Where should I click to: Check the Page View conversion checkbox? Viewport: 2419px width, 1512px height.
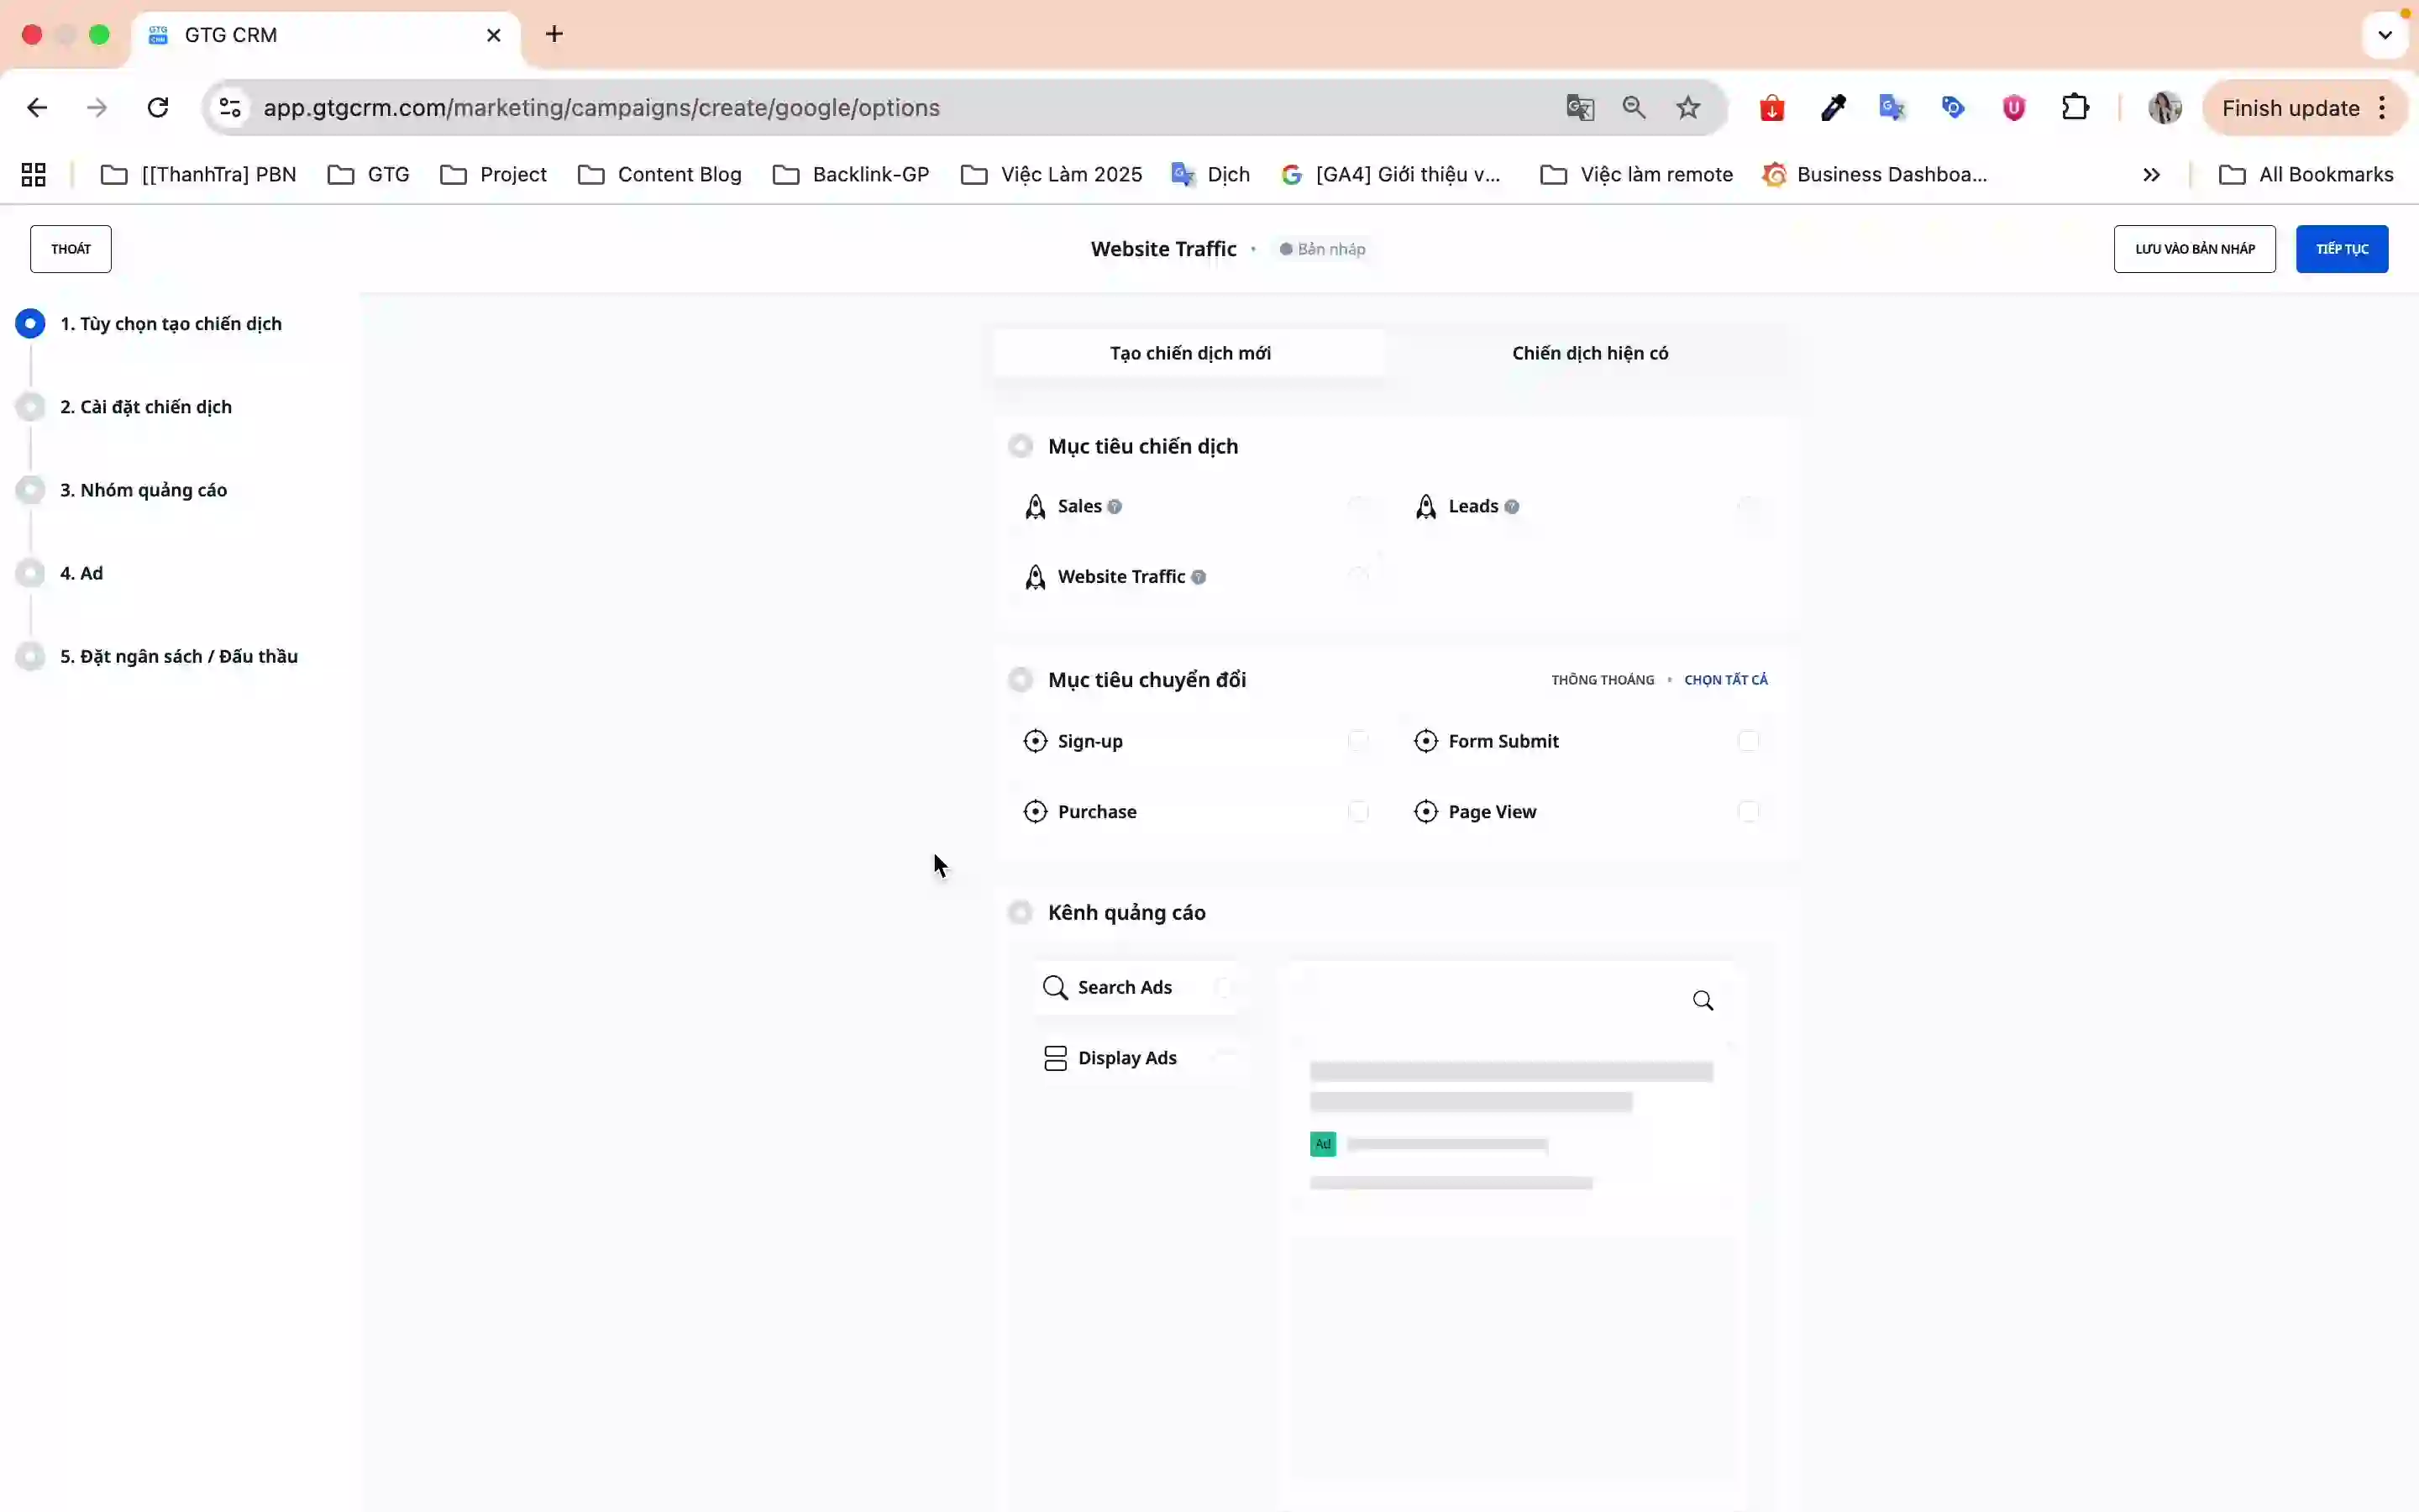(x=1747, y=811)
